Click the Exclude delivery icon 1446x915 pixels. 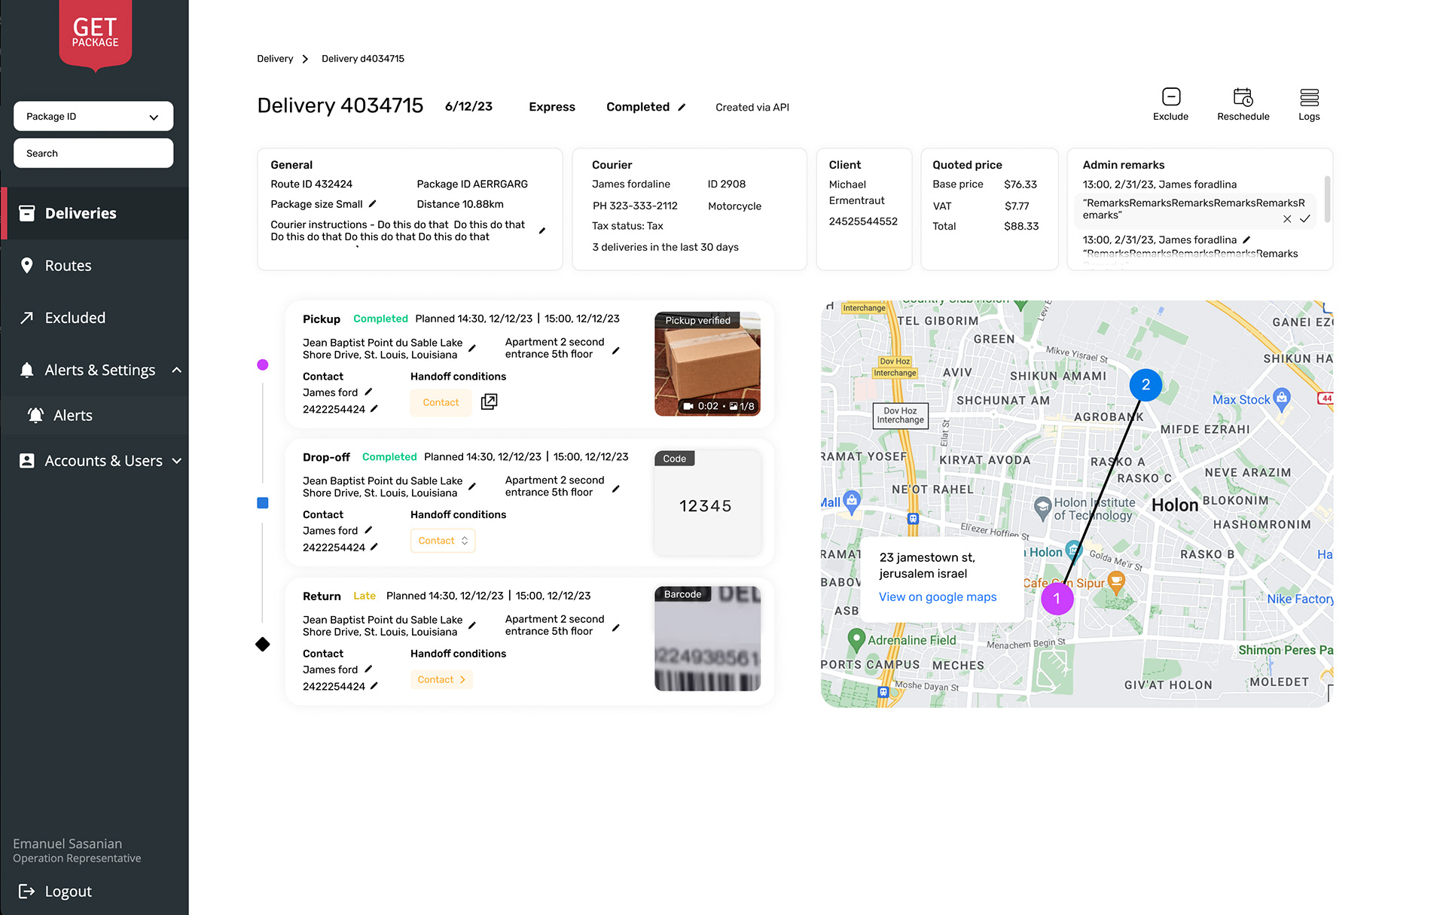pyautogui.click(x=1170, y=97)
